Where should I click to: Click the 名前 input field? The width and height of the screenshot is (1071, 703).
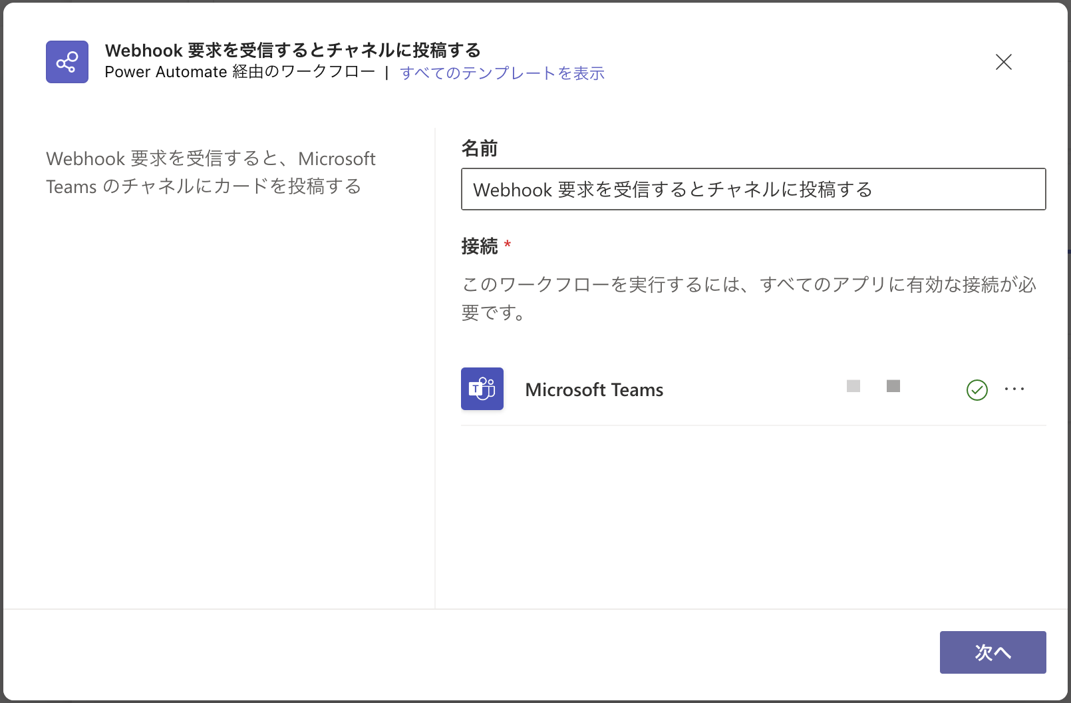(753, 189)
